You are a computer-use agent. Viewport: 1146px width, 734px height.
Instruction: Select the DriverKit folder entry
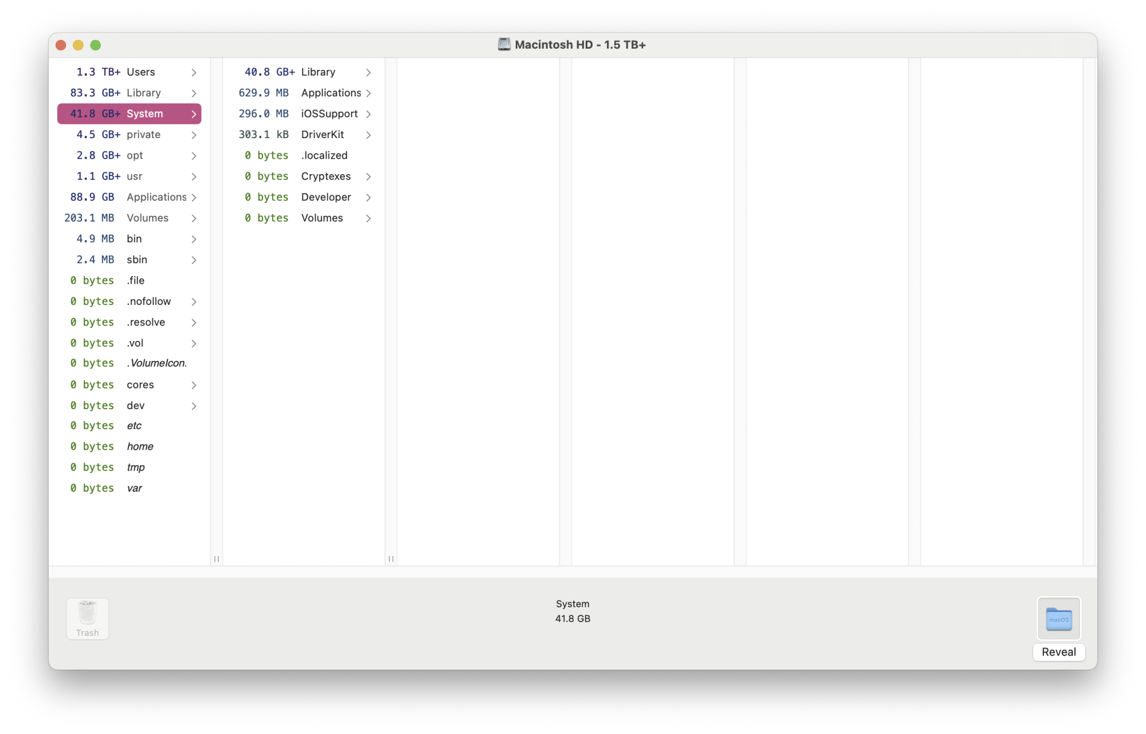coord(304,135)
